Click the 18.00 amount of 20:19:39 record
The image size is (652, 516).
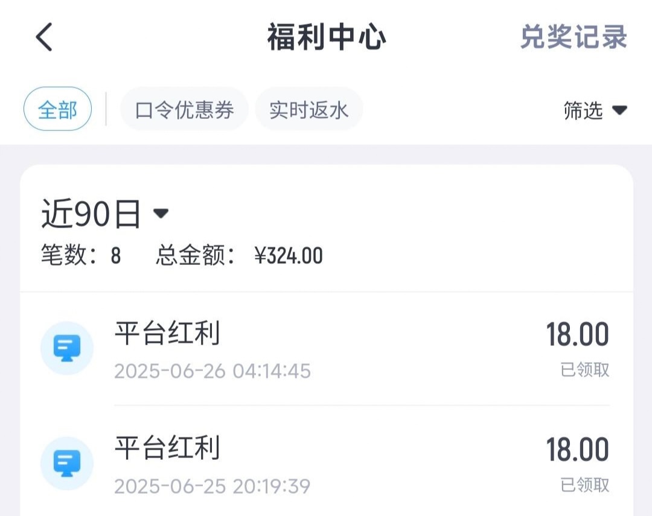coord(577,450)
